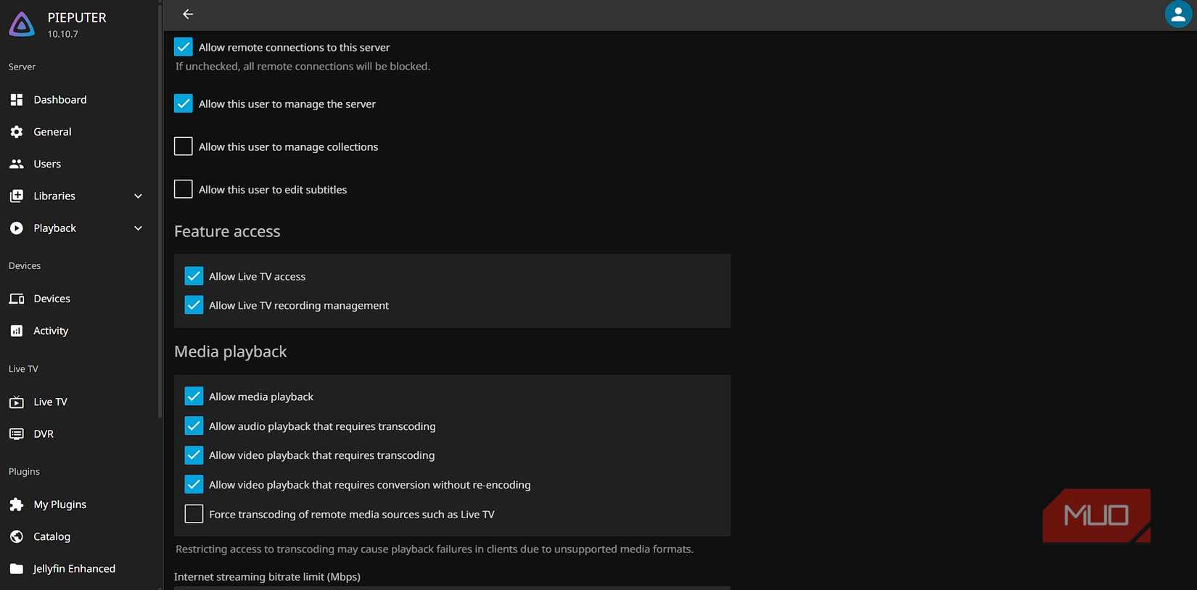This screenshot has width=1197, height=590.
Task: Expand the Libraries sidebar menu
Action: pyautogui.click(x=138, y=196)
